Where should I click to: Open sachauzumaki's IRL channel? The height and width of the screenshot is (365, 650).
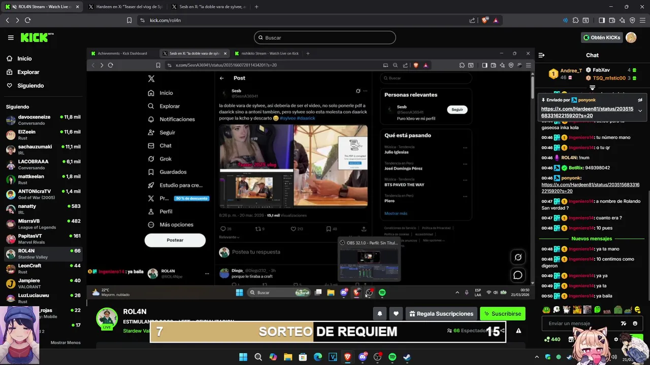(x=43, y=150)
